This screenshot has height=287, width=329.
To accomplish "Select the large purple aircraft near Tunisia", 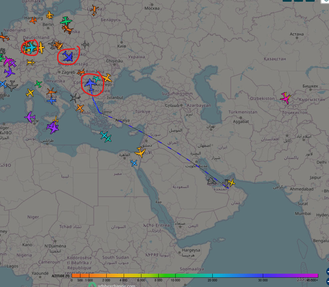I will click(52, 127).
